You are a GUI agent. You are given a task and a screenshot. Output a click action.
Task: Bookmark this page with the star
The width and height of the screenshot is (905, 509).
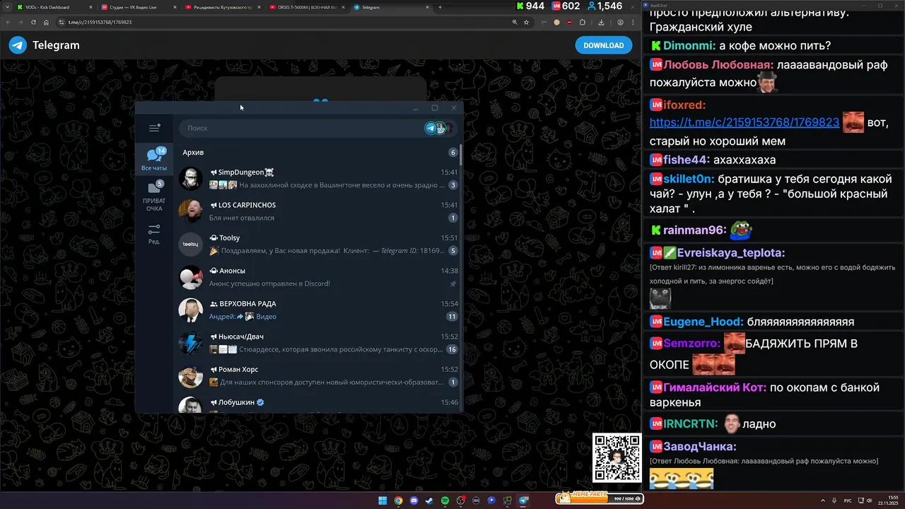[526, 22]
